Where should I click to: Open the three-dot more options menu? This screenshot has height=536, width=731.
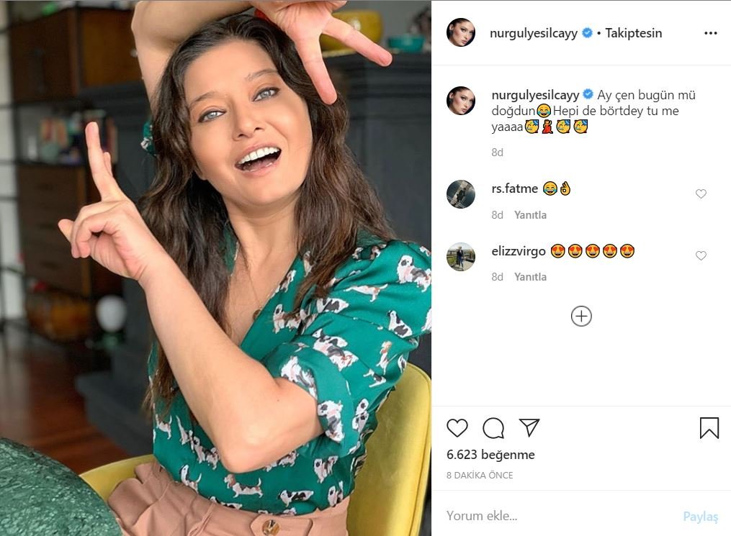[710, 33]
